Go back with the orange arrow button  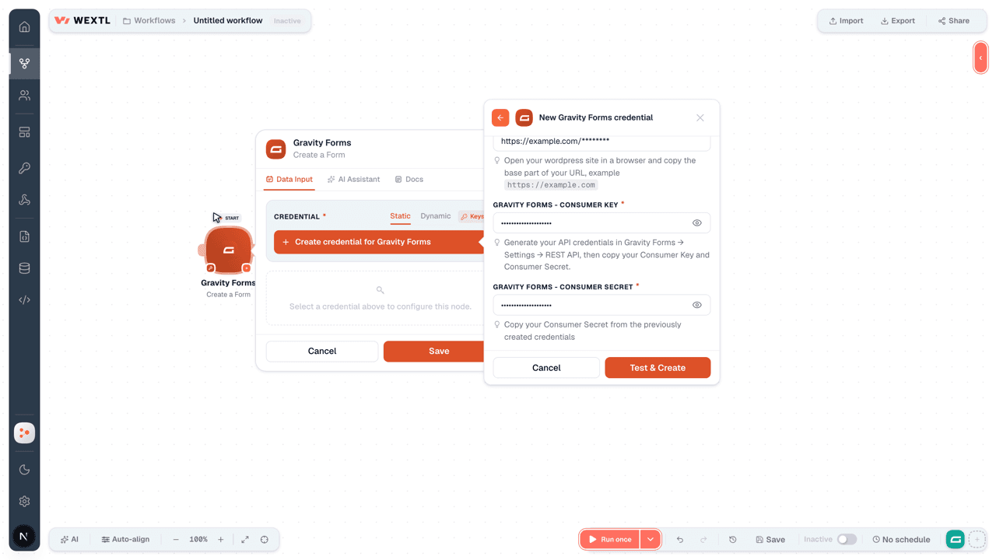point(500,117)
